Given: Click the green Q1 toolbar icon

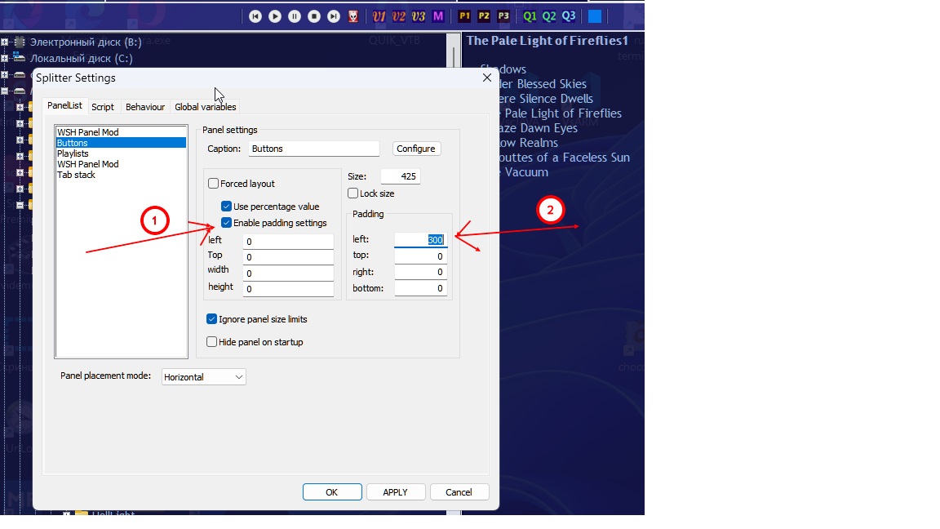Looking at the screenshot, I should click(530, 16).
